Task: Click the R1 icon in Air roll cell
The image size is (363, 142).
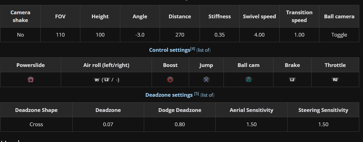Action: click(97, 80)
